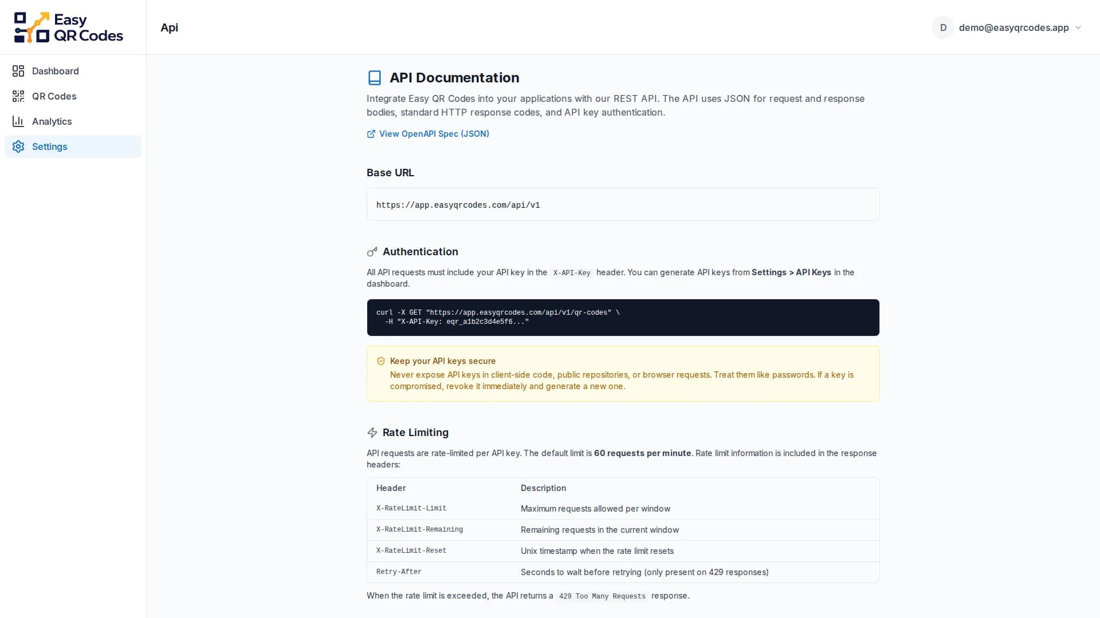Click the external link icon beside OpenAPI Spec

(371, 134)
